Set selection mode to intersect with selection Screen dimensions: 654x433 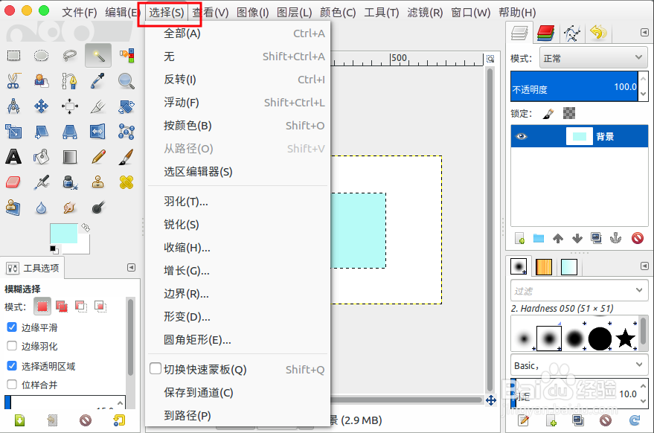(x=100, y=307)
